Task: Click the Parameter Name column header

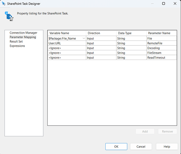Action: click(162, 33)
